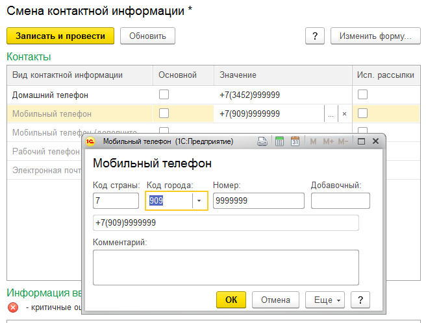Image resolution: width=426 pixels, height=323 pixels.
Task: Open the Еще dropdown menu
Action: pyautogui.click(x=327, y=300)
